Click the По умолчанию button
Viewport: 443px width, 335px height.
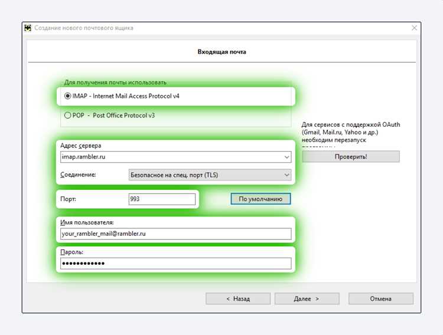coord(260,199)
